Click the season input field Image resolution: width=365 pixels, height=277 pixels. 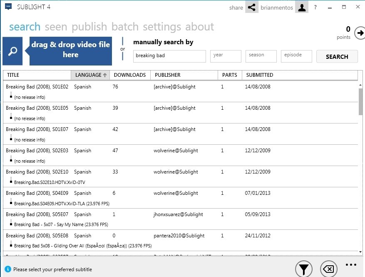(x=261, y=56)
